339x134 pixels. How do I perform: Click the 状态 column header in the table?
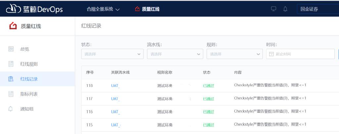207,73
